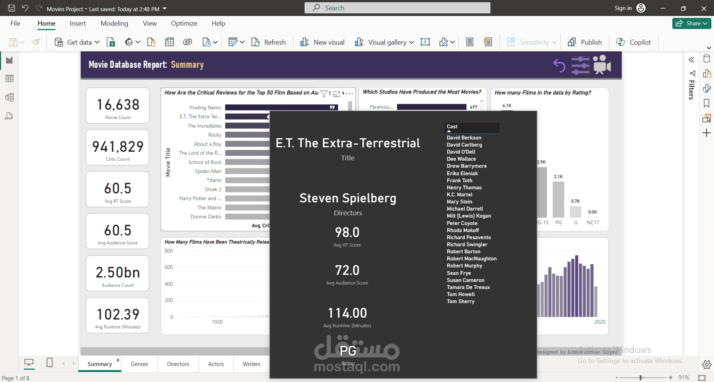Save the Movies Project file
Screen dimensions: 714x382
pyautogui.click(x=12, y=8)
